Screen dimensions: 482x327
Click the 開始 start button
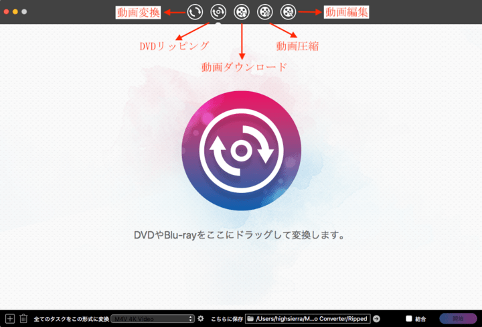coord(458,319)
